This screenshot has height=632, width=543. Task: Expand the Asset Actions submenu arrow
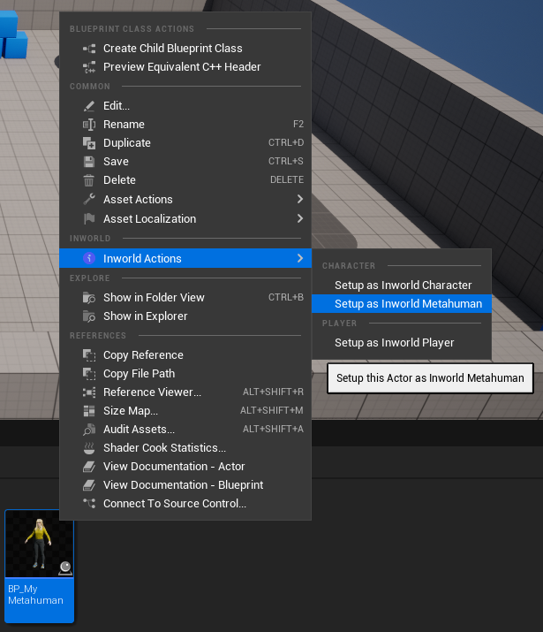point(300,199)
